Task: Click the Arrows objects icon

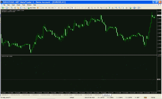Action: click(x=101, y=8)
